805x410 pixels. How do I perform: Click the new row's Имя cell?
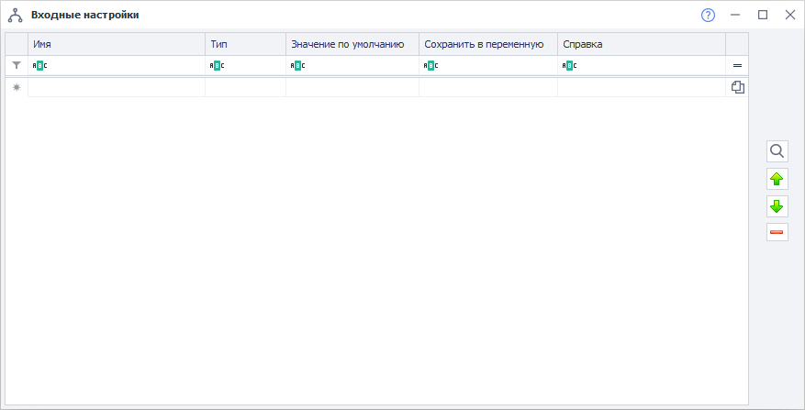(x=117, y=87)
